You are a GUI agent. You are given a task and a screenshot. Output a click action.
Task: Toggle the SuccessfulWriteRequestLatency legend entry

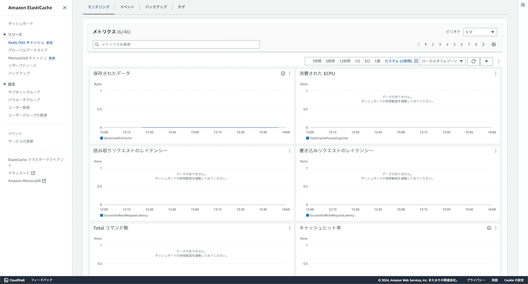point(330,216)
